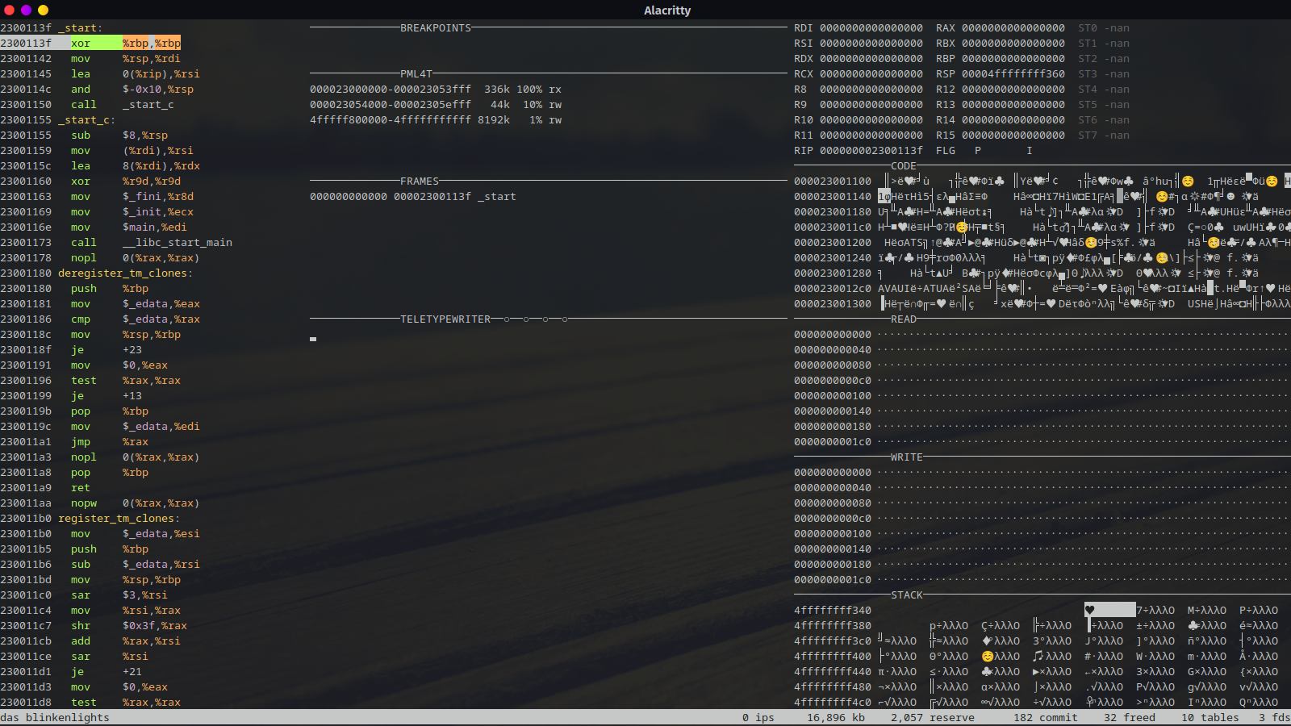The image size is (1291, 726).
Task: Click the teletypewriter cursor block
Action: tap(313, 339)
